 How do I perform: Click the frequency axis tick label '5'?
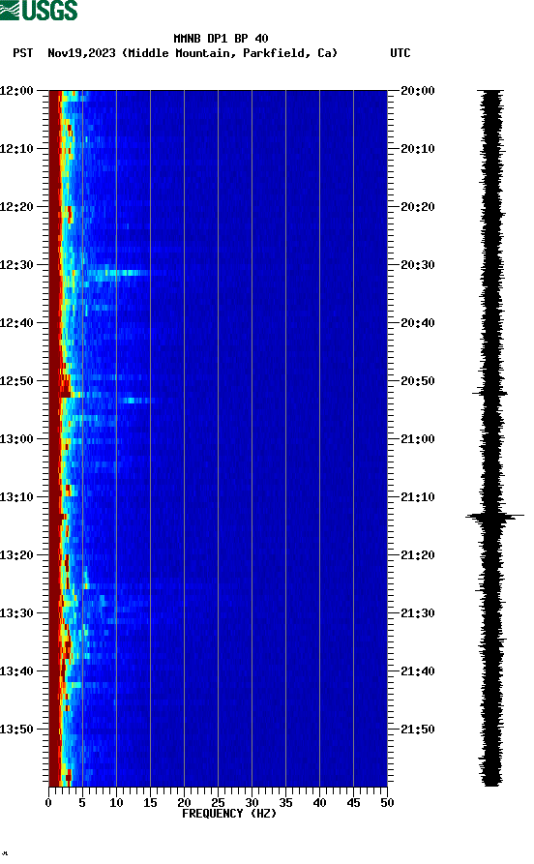coord(82,803)
